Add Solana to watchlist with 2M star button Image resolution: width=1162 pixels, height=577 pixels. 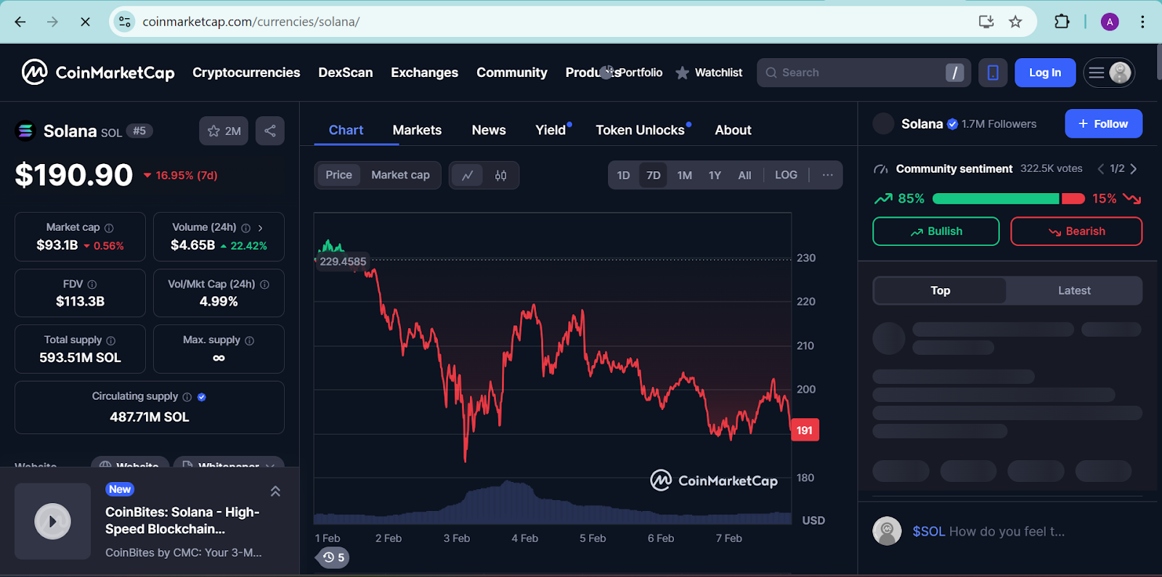(x=224, y=131)
